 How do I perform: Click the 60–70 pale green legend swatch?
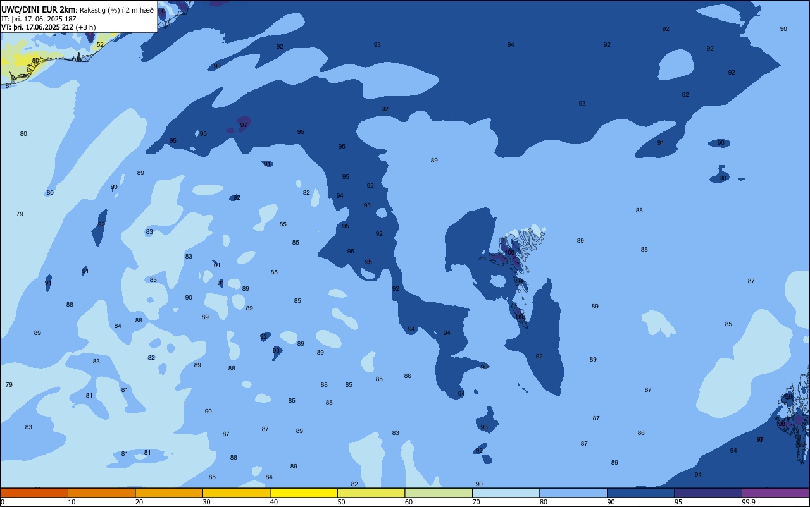point(439,492)
